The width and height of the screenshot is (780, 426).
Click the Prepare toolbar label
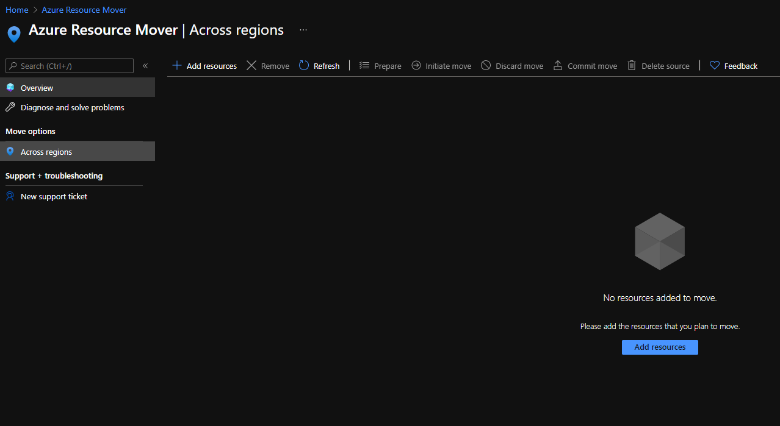[388, 66]
